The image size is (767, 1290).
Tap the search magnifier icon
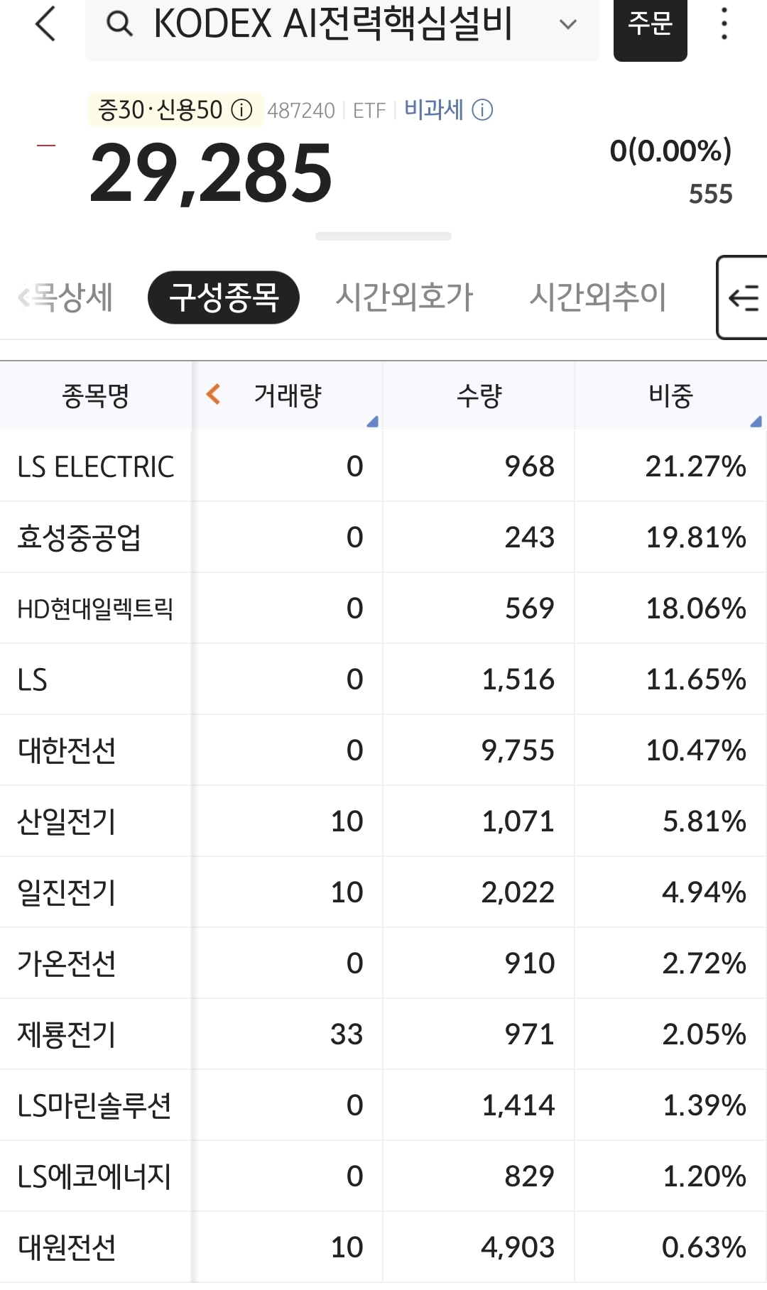pyautogui.click(x=119, y=24)
